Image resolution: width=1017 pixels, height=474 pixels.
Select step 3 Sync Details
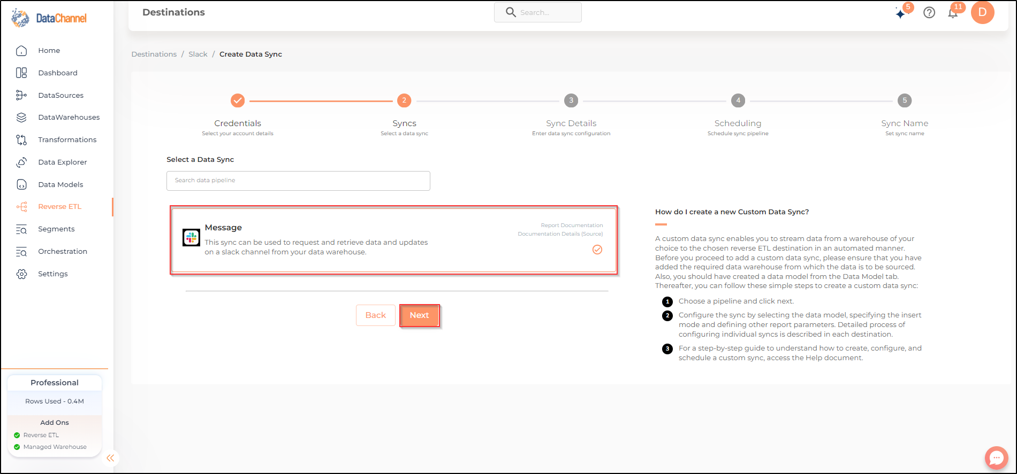click(571, 100)
